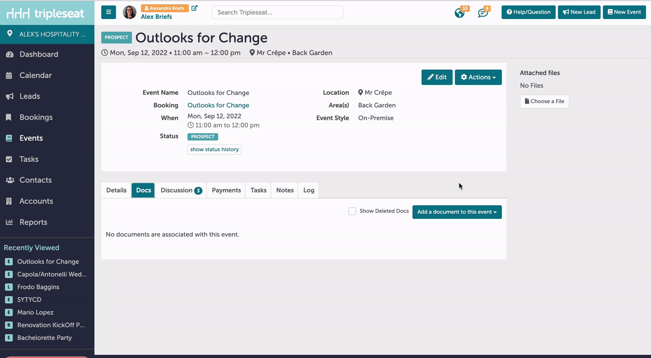The width and height of the screenshot is (651, 358).
Task: Open the event Tasks tab
Action: point(258,190)
